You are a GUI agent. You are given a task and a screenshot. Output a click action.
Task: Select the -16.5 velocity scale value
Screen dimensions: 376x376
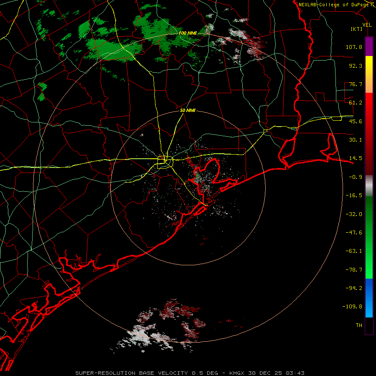pyautogui.click(x=354, y=196)
